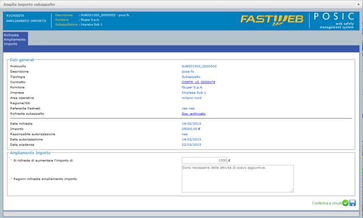
Task: Focus the increase amount field showing 1000
Action: click(205, 160)
